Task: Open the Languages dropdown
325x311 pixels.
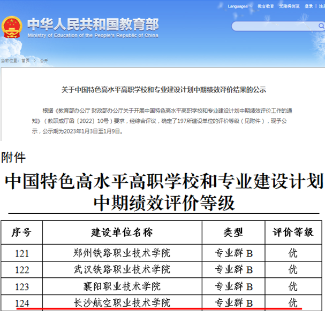Action: [x=236, y=6]
